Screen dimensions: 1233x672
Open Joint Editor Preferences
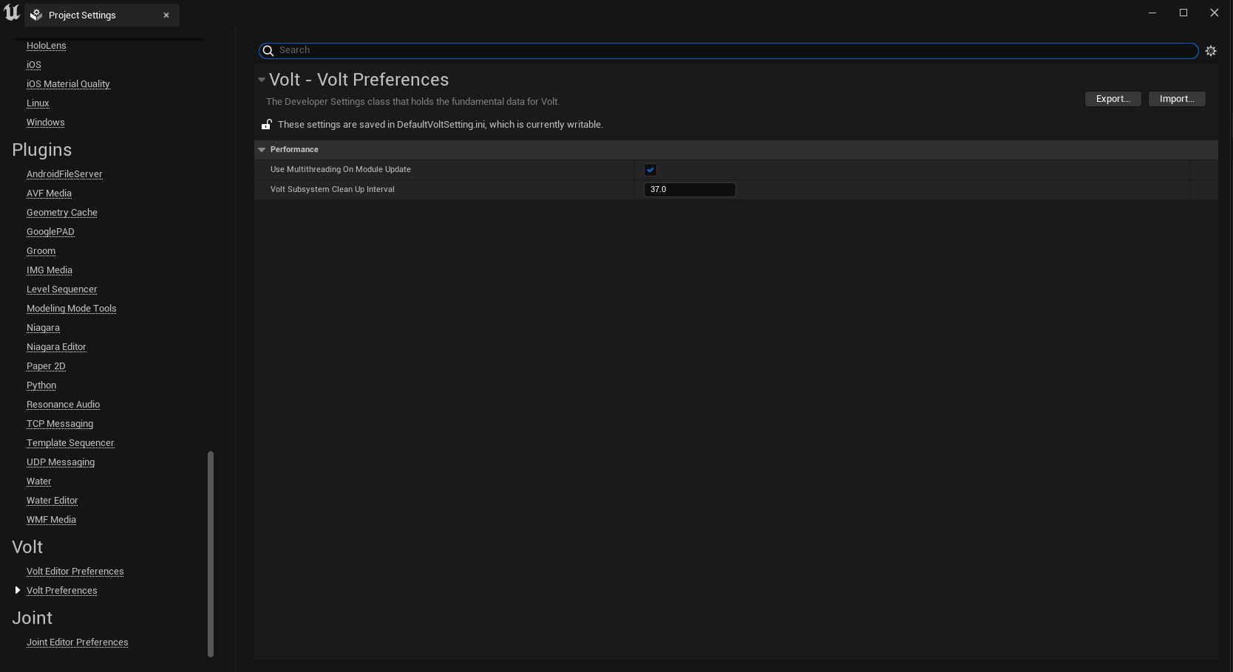pyautogui.click(x=77, y=642)
